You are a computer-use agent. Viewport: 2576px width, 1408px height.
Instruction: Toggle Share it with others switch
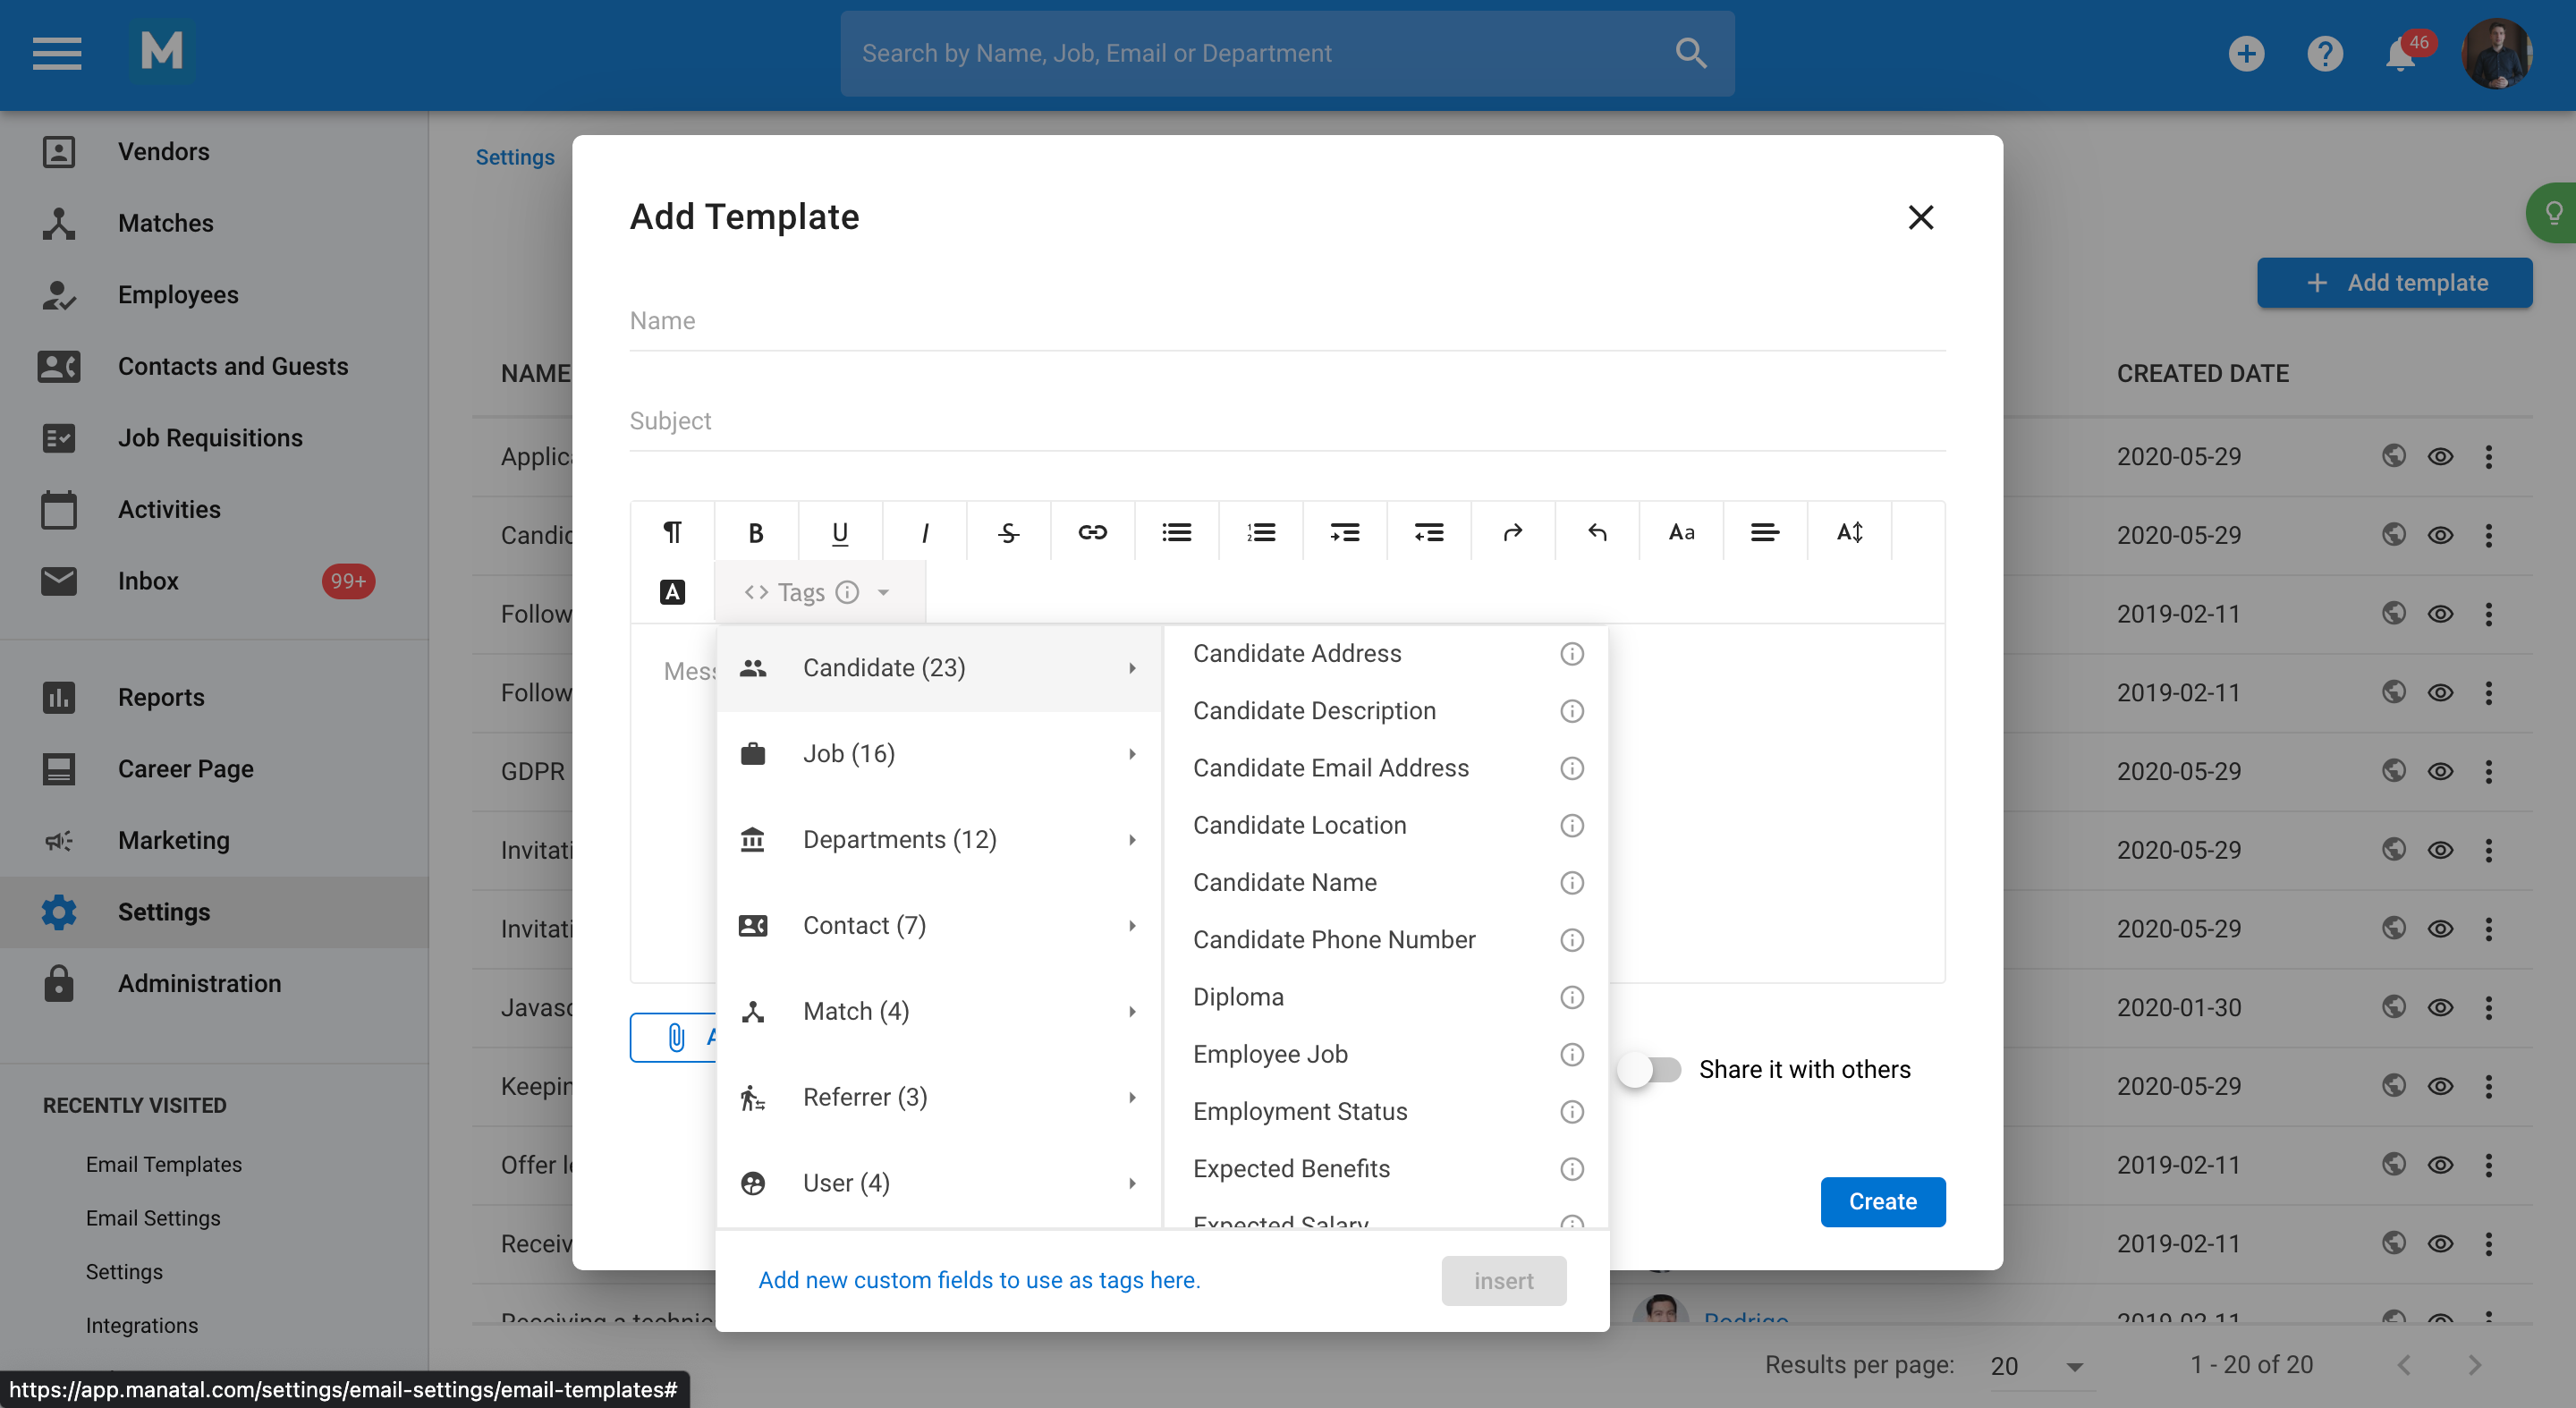pyautogui.click(x=1650, y=1070)
